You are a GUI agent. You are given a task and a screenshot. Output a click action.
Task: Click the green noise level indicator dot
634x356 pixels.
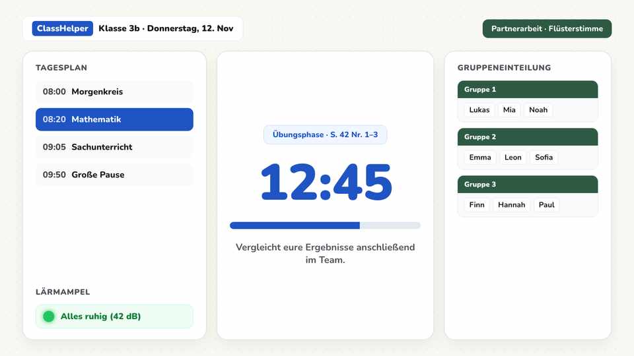click(48, 316)
